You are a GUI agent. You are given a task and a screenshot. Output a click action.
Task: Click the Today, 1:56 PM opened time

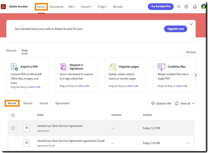151,143
